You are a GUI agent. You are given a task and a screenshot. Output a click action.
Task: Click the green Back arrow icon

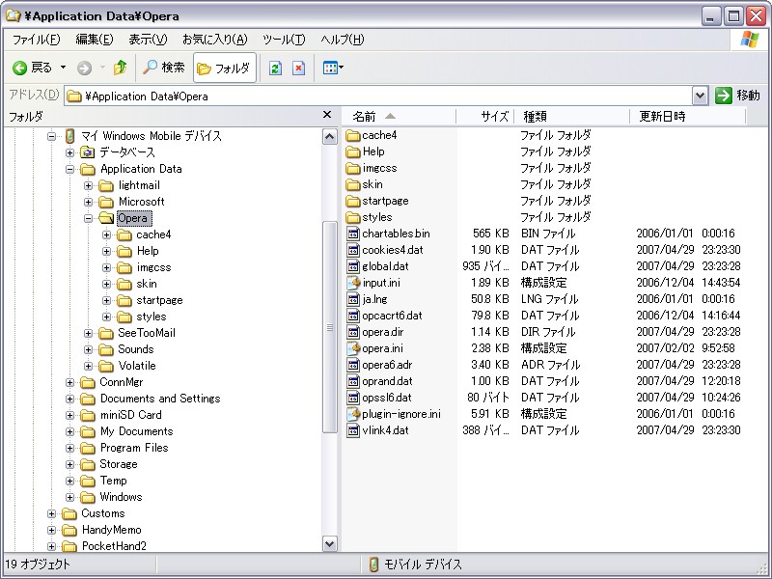[x=19, y=68]
